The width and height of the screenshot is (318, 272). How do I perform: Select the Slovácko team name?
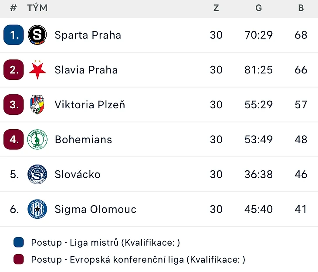[x=78, y=175]
